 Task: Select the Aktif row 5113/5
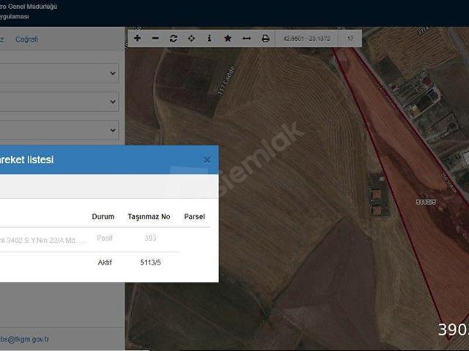click(149, 263)
